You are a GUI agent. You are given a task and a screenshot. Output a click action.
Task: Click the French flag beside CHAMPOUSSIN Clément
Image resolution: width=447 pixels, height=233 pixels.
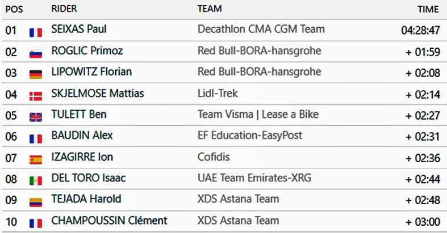pos(36,223)
